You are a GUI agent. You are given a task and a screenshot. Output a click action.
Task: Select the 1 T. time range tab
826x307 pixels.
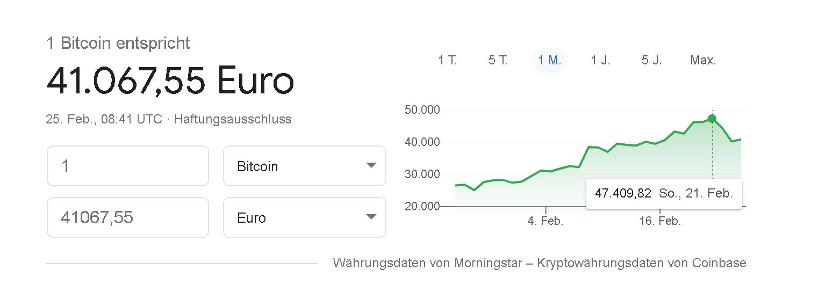(447, 60)
